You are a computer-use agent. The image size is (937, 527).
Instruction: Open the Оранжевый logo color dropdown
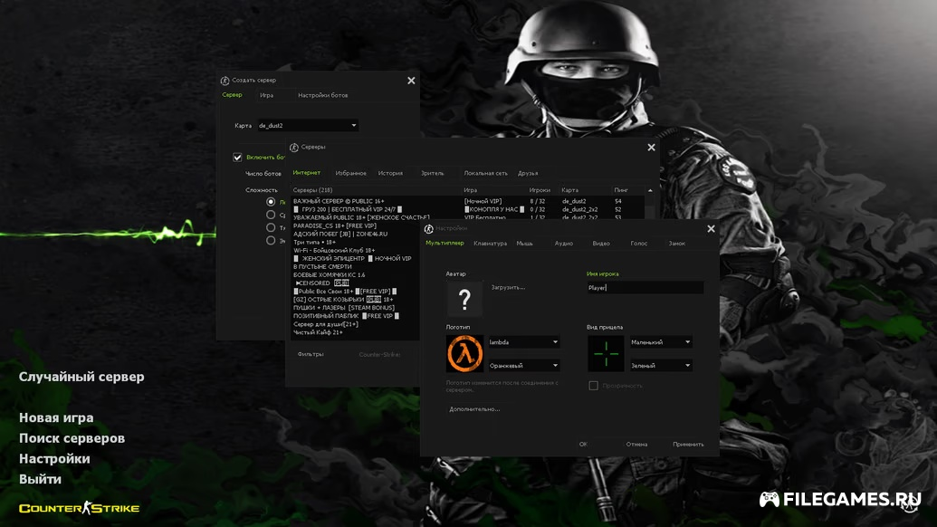pos(523,366)
